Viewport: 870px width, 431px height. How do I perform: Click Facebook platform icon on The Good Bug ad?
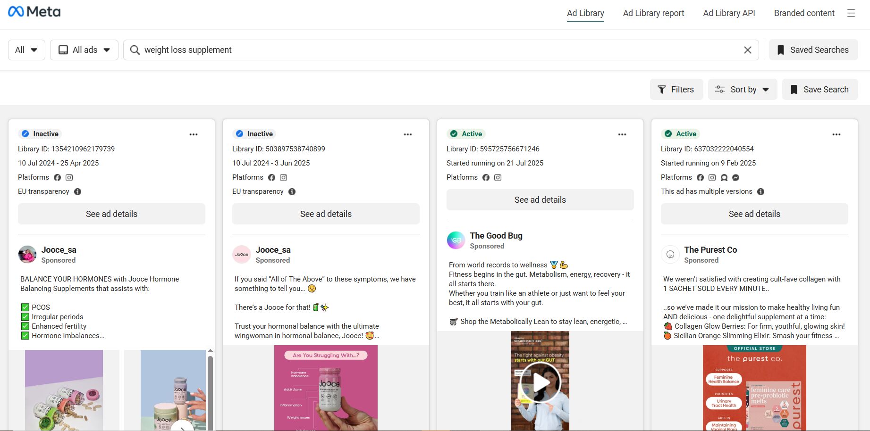(486, 178)
